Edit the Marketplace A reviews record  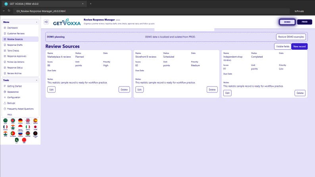point(52,90)
